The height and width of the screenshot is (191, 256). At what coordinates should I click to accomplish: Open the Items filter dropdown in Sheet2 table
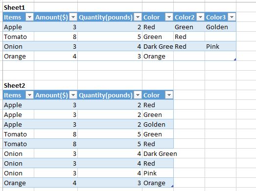click(x=30, y=95)
